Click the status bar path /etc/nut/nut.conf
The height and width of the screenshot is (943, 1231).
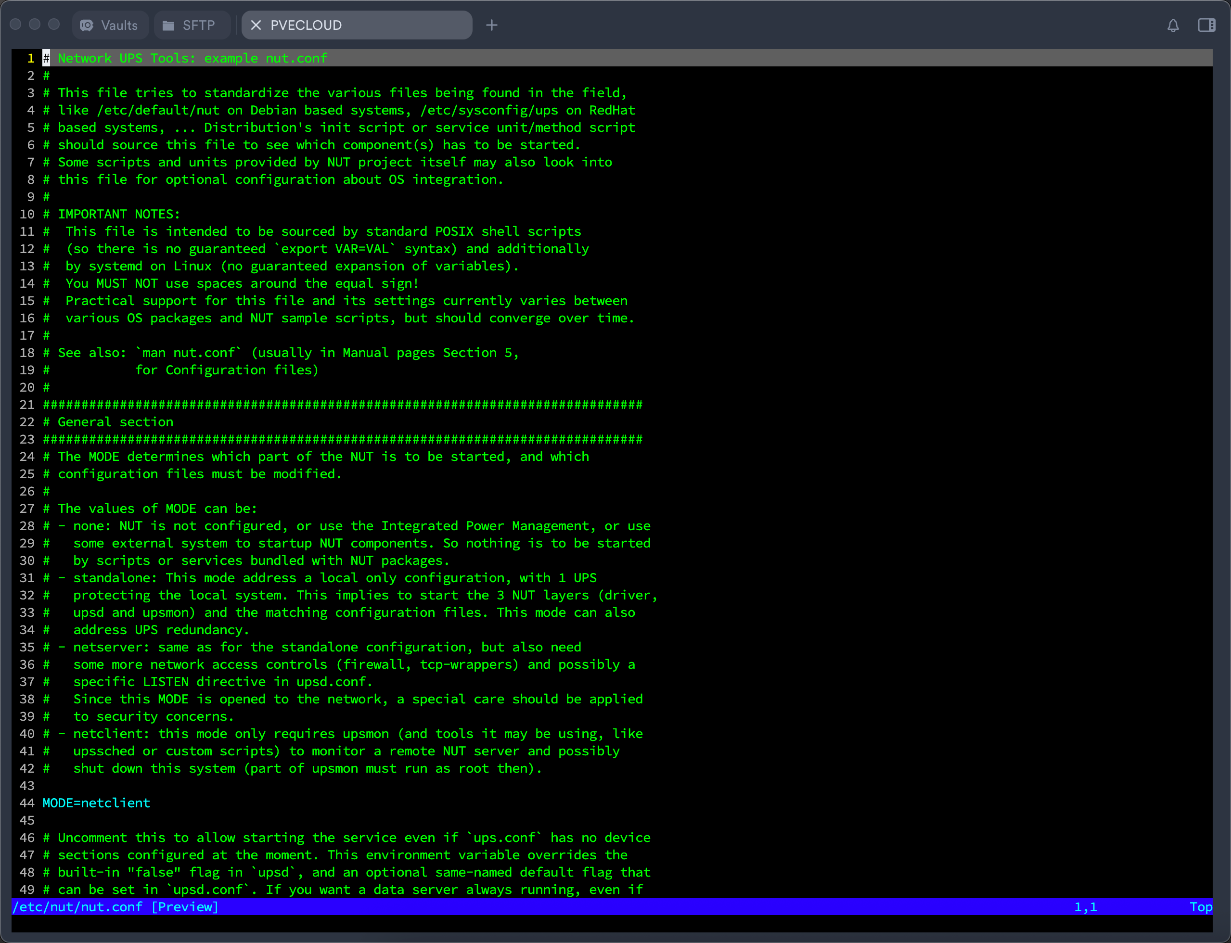point(77,907)
